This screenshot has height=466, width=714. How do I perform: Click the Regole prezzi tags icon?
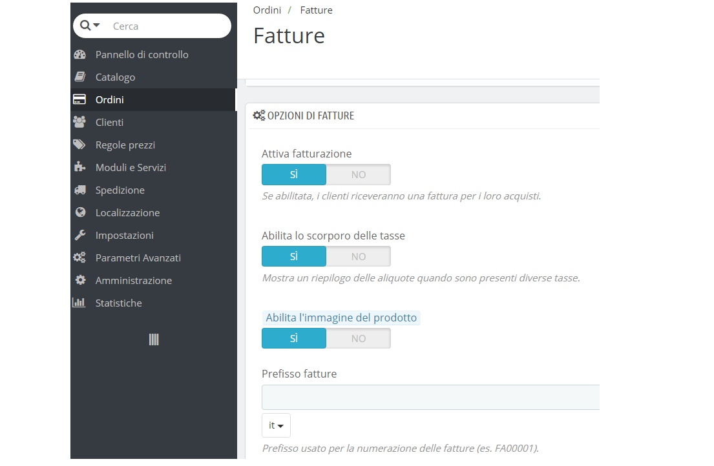click(x=79, y=145)
